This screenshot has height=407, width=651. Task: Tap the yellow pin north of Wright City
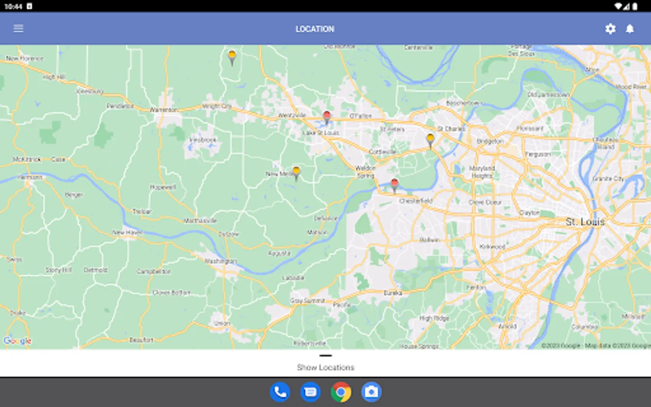pyautogui.click(x=232, y=57)
